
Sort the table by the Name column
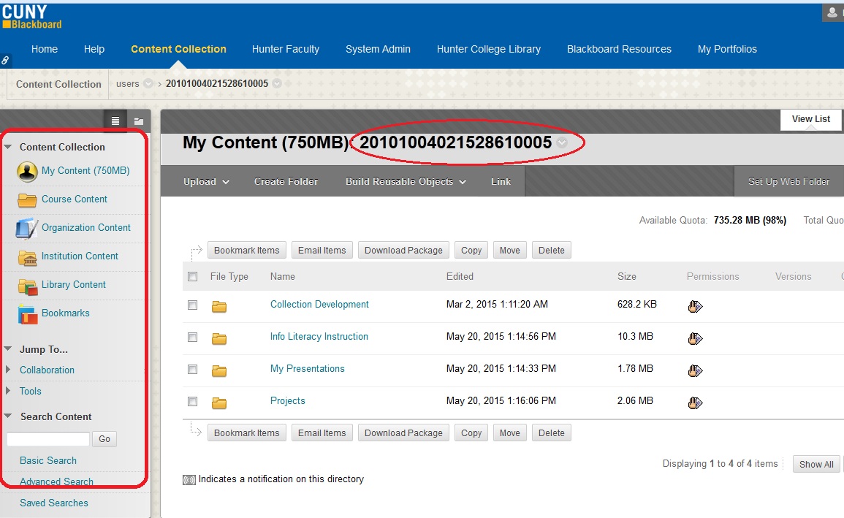click(283, 276)
